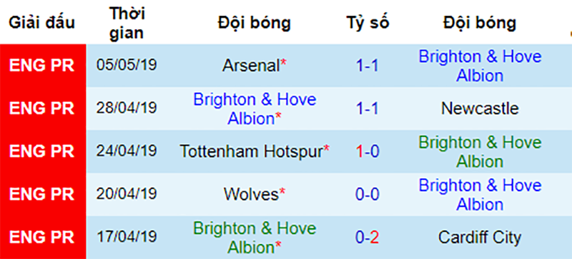This screenshot has height=259, width=572.
Task: Click the Tỷ số column header
Action: tap(368, 23)
